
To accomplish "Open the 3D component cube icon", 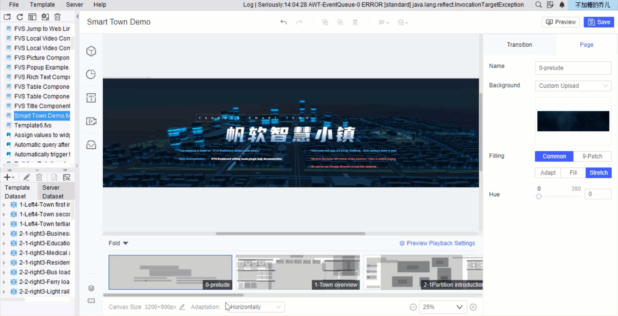I will [x=91, y=51].
